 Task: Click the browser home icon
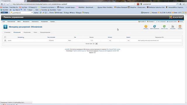coord(180,4)
